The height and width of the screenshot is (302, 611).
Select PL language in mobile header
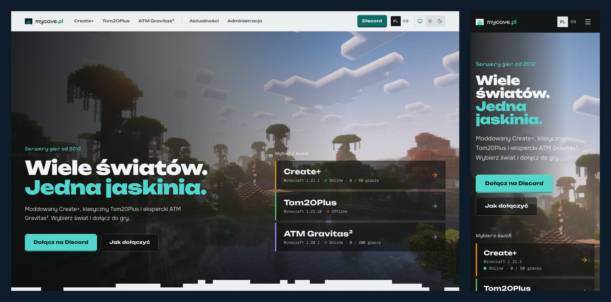point(562,22)
